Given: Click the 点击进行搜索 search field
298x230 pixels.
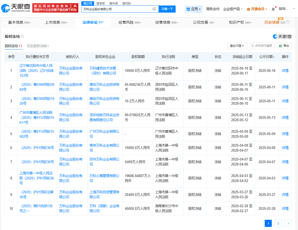Looking at the screenshot, I should pyautogui.click(x=262, y=46).
